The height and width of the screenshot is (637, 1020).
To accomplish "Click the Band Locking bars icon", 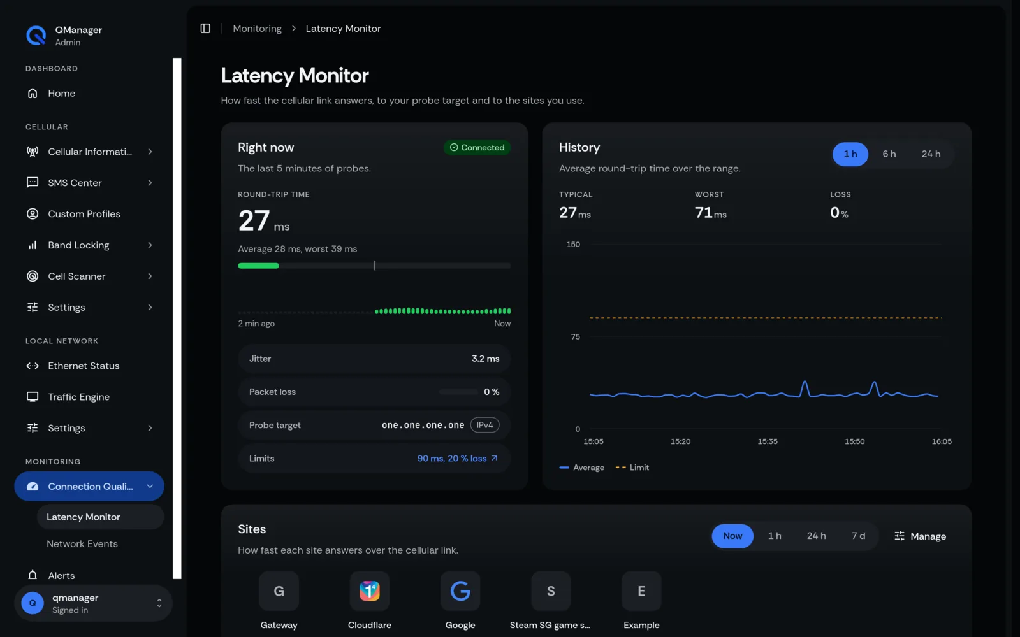I will tap(33, 245).
